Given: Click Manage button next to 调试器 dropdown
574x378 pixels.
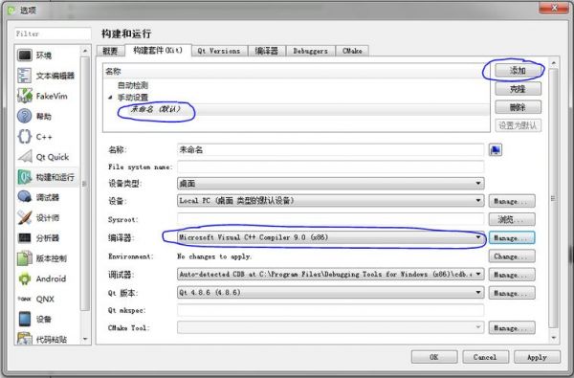Looking at the screenshot, I should [x=512, y=275].
